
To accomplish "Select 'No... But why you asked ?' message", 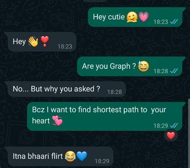I will point(65,89).
